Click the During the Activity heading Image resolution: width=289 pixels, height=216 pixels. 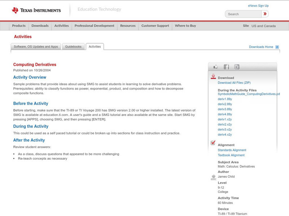click(x=31, y=126)
